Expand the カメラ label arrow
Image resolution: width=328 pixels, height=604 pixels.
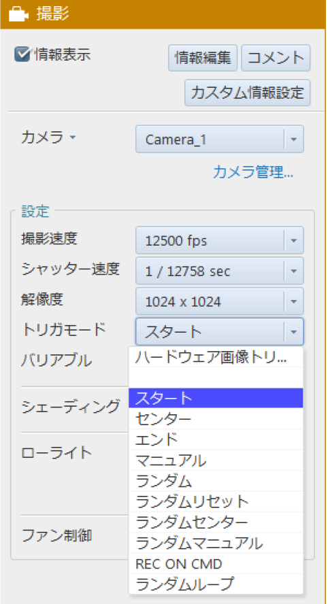click(72, 137)
